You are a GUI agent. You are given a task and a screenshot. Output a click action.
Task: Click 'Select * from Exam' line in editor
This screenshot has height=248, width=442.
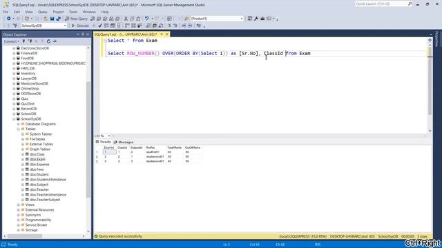(x=133, y=41)
